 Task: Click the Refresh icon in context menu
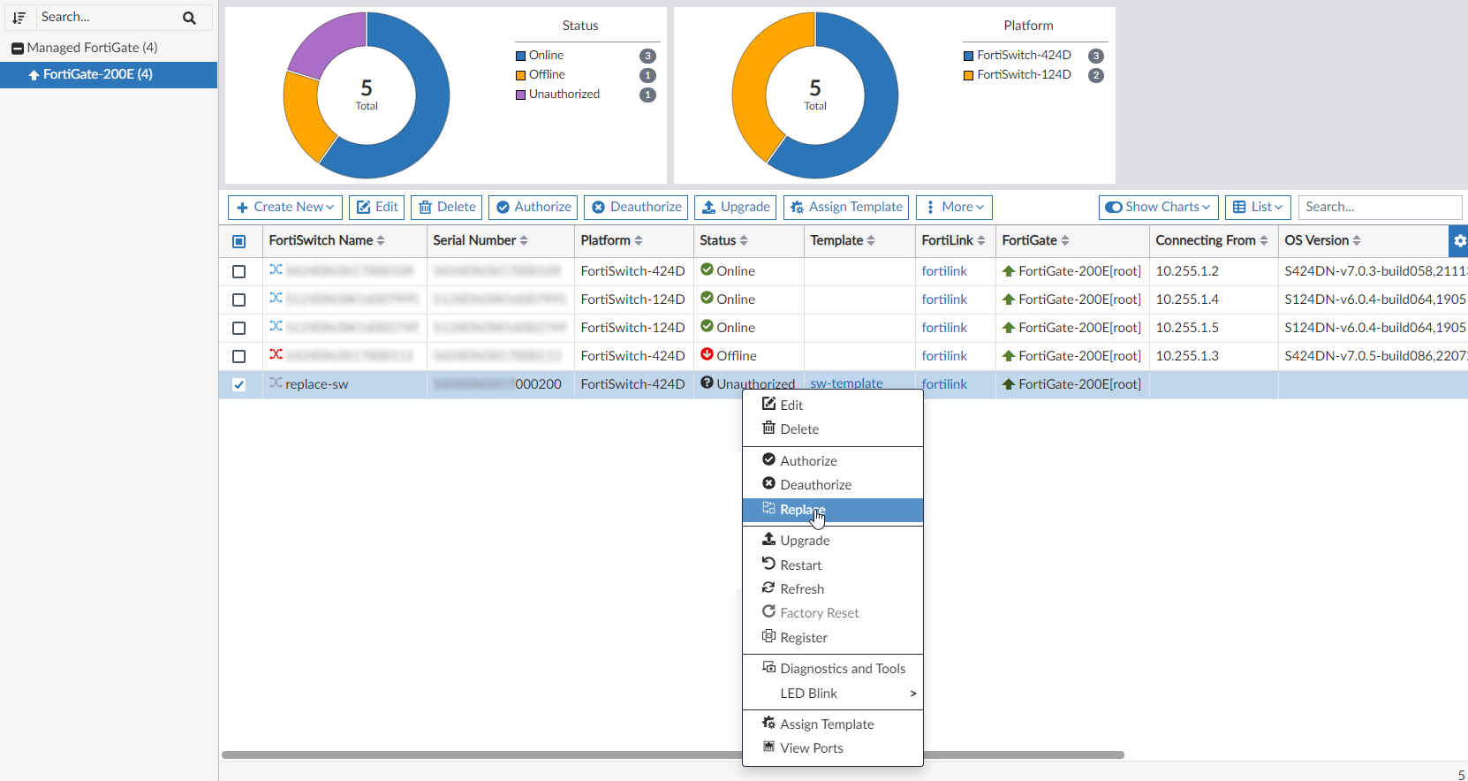tap(769, 588)
